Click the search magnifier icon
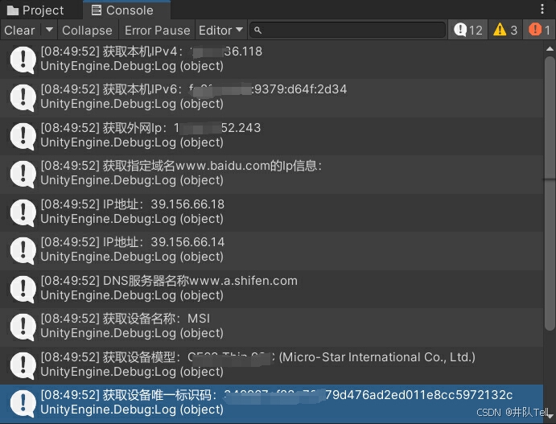556x424 pixels. coord(257,31)
